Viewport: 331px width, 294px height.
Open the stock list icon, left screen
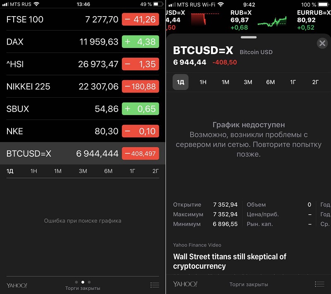(155, 285)
